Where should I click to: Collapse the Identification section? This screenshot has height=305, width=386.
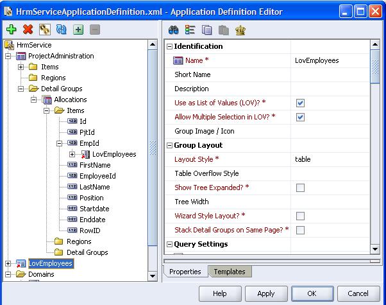[x=170, y=46]
